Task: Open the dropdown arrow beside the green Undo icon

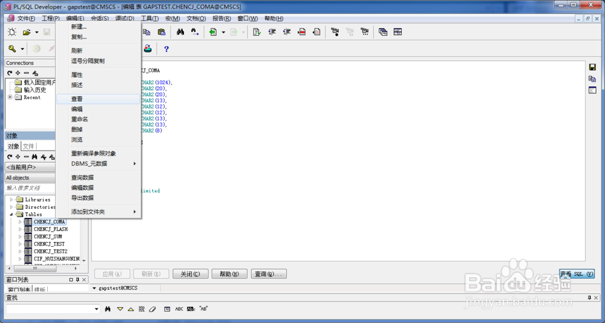Action: tap(223, 33)
